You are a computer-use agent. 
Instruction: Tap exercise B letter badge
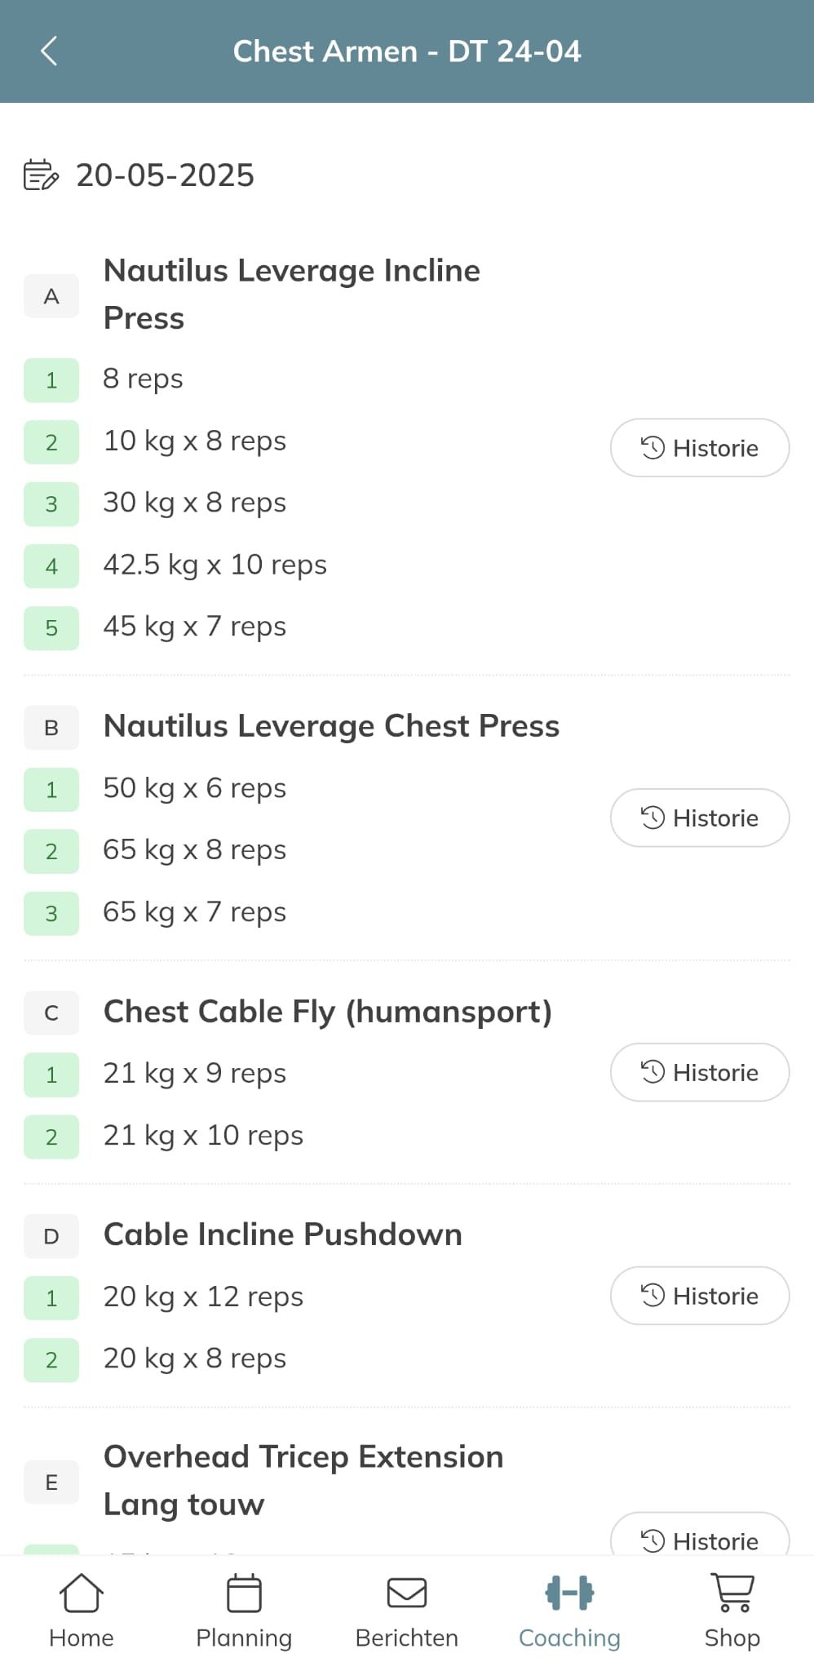tap(51, 728)
